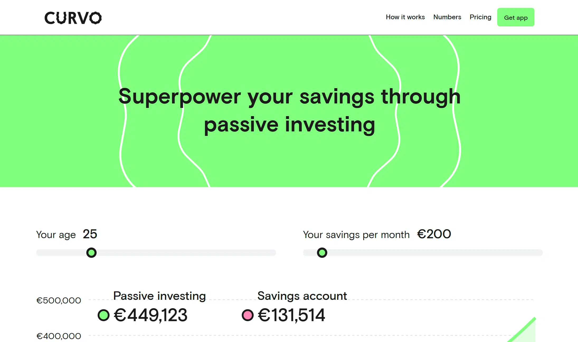578x342 pixels.
Task: Click the pink Savings account legend dot
Action: coord(248,315)
